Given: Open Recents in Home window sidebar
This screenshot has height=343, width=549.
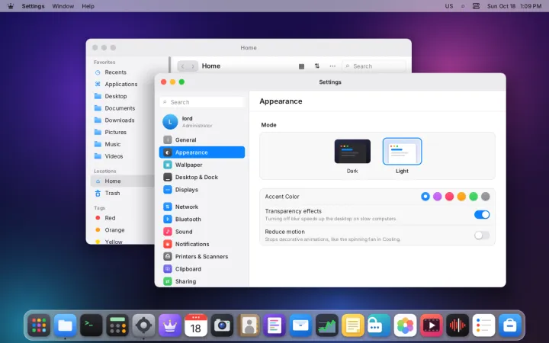Looking at the screenshot, I should click(x=123, y=72).
